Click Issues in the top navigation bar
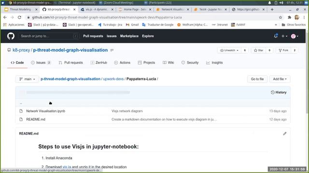Image resolution: width=309 pixels, height=173 pixels. click(x=112, y=36)
